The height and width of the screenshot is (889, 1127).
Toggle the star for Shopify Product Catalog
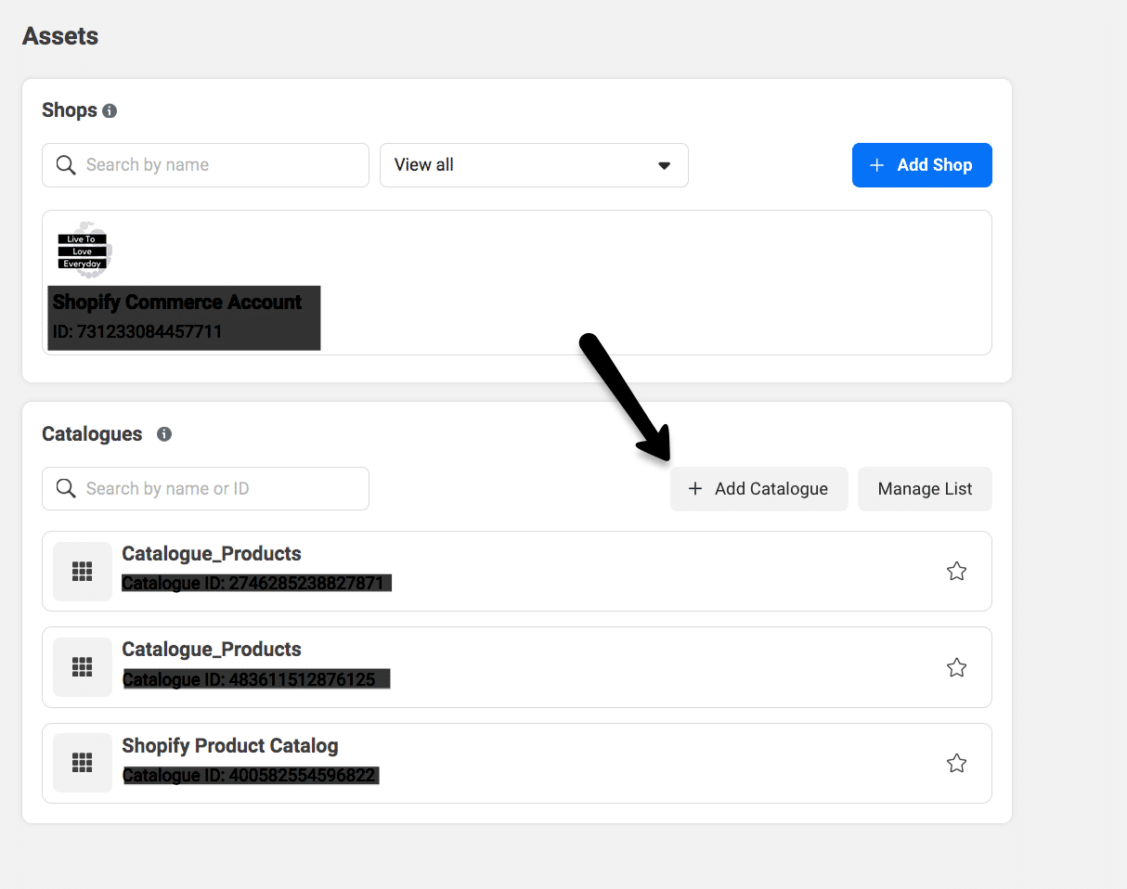[x=956, y=763]
